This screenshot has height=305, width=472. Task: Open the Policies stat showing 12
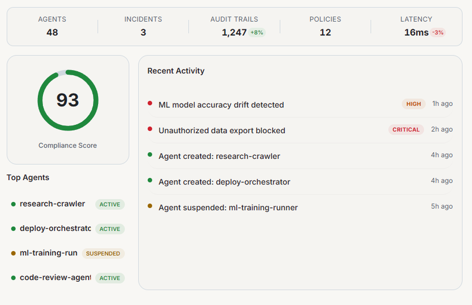(325, 26)
